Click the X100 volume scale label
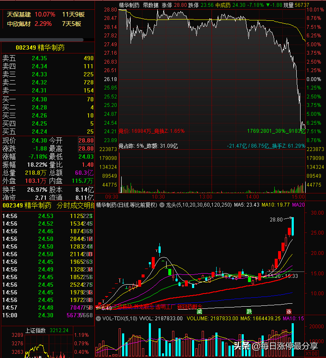Screen dimensions: 326x358 tap(311, 354)
